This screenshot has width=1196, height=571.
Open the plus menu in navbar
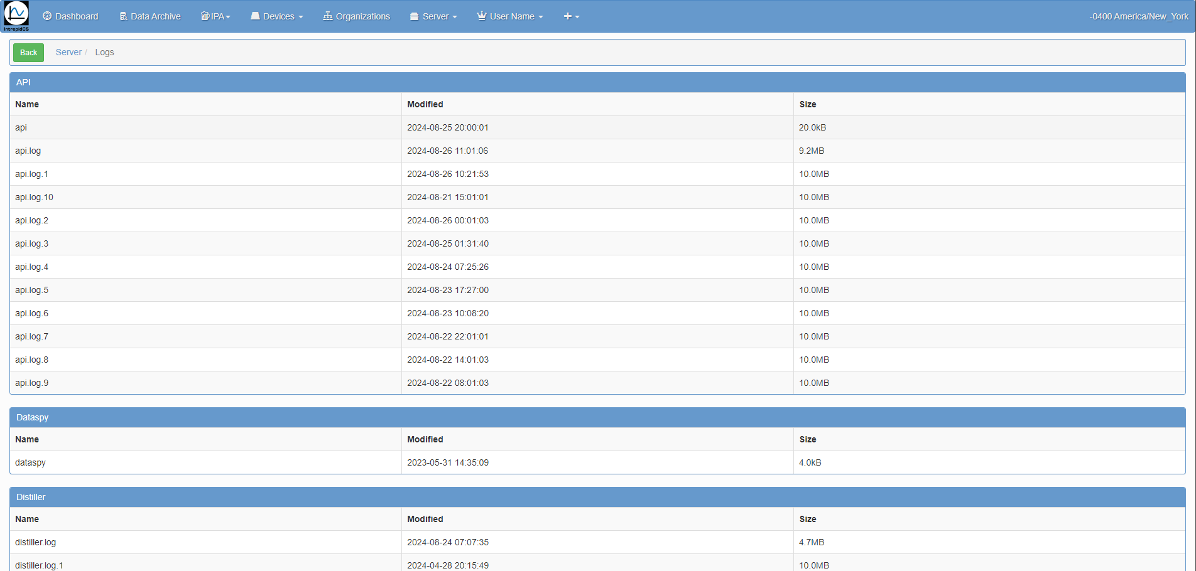tap(571, 16)
